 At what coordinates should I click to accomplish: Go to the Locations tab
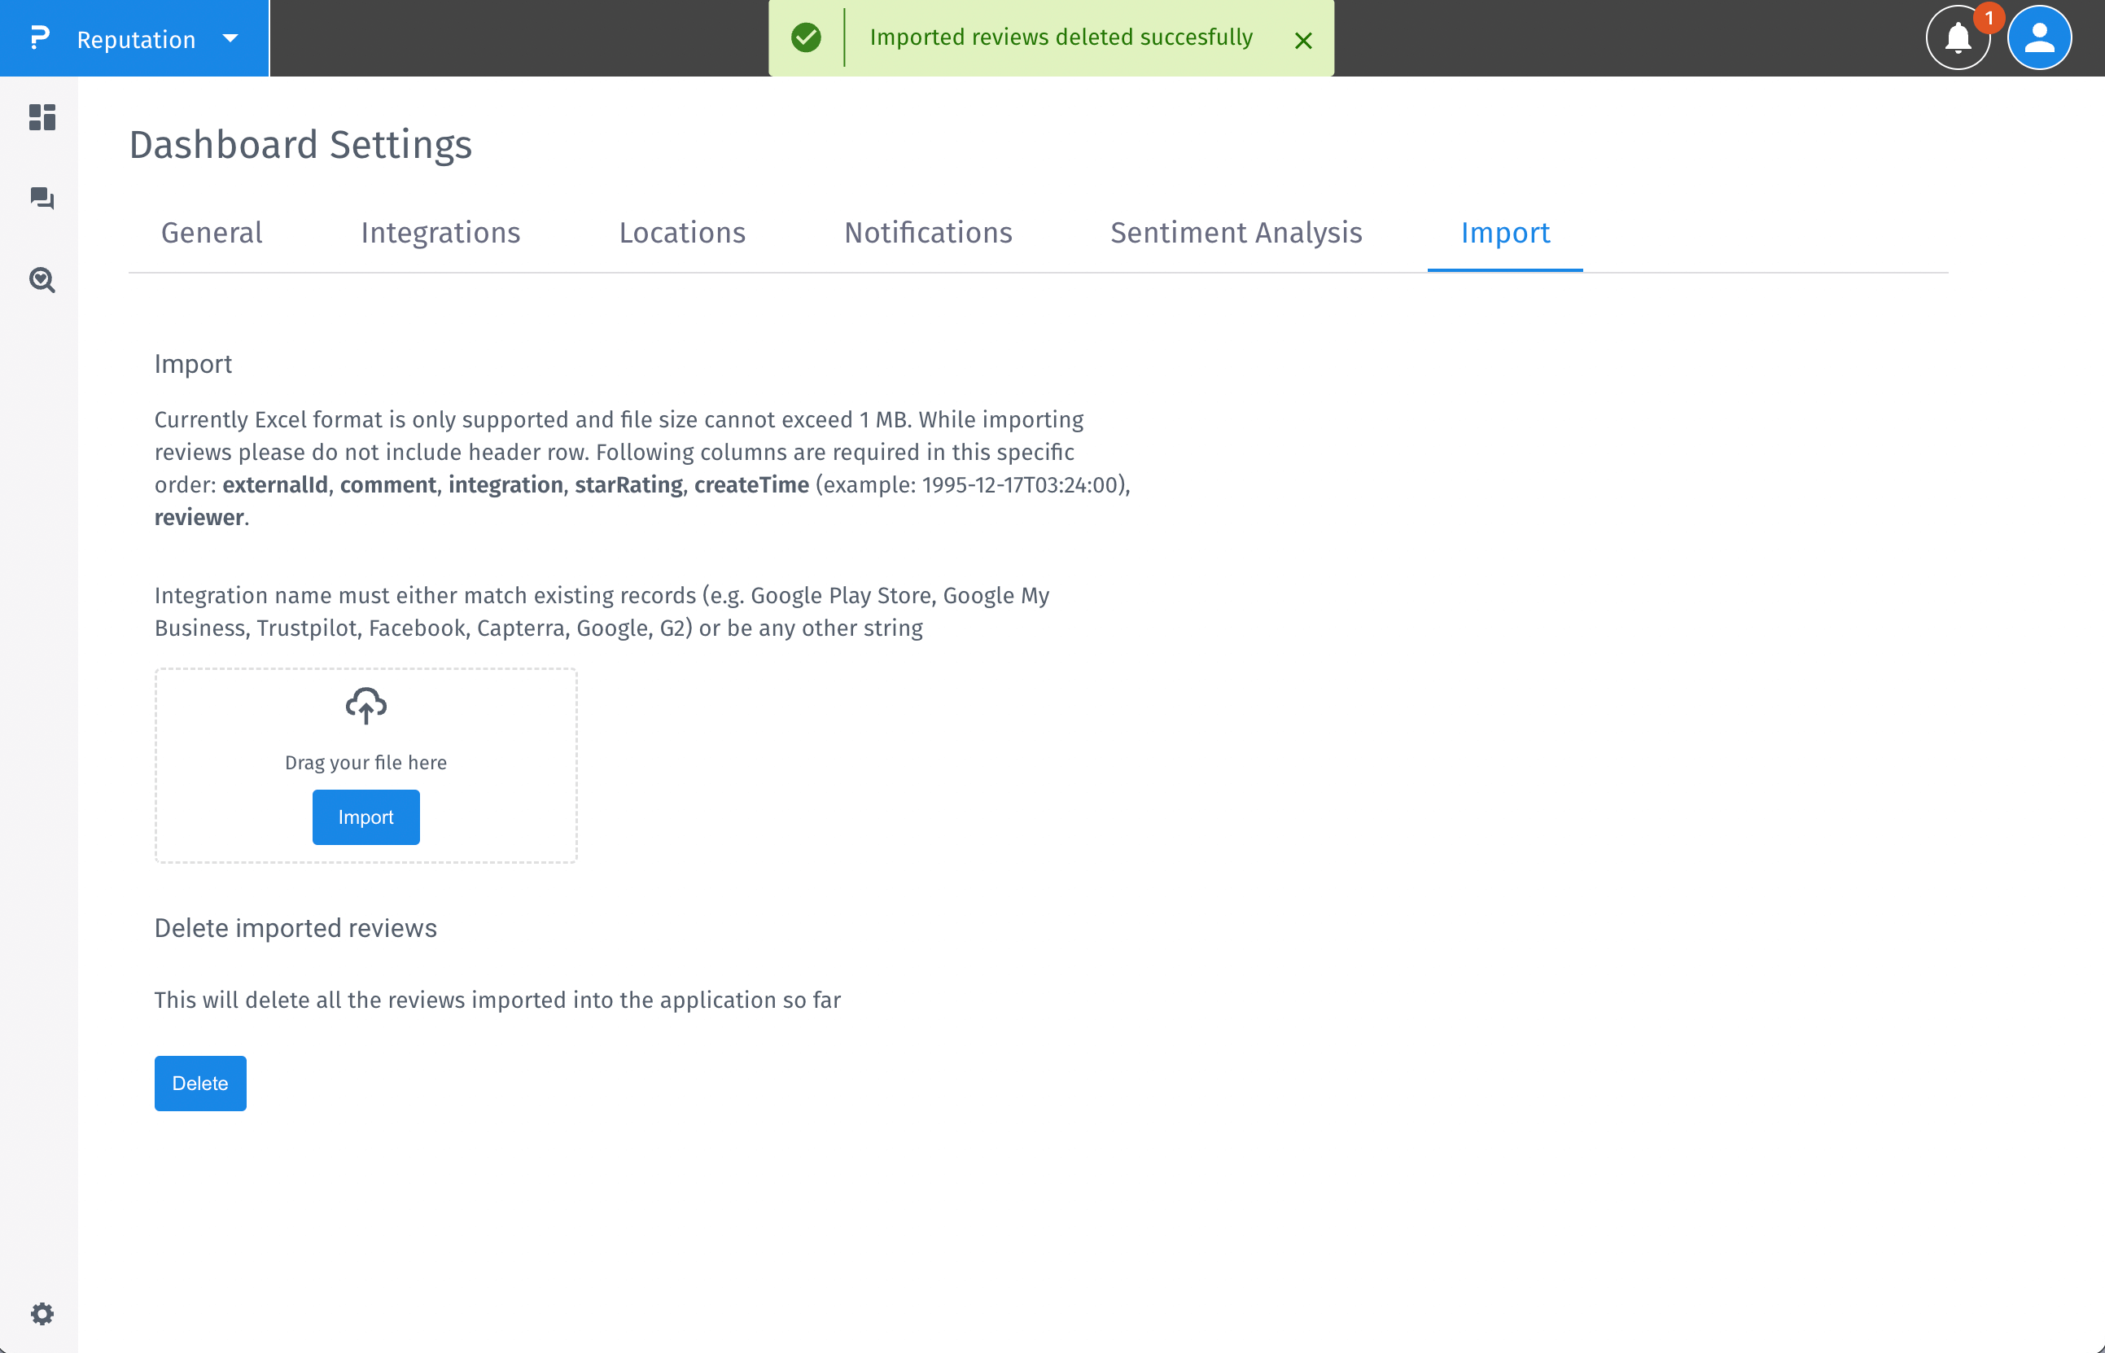click(682, 233)
